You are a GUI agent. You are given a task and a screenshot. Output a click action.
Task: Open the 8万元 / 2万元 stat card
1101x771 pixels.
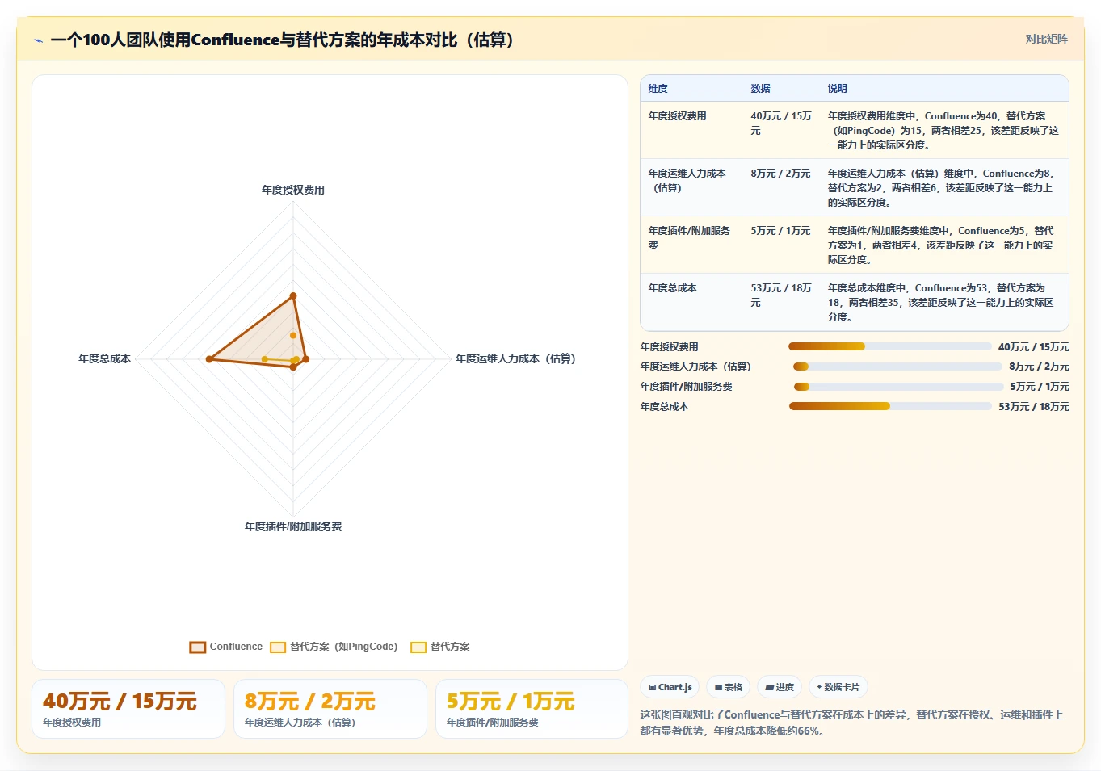[330, 709]
